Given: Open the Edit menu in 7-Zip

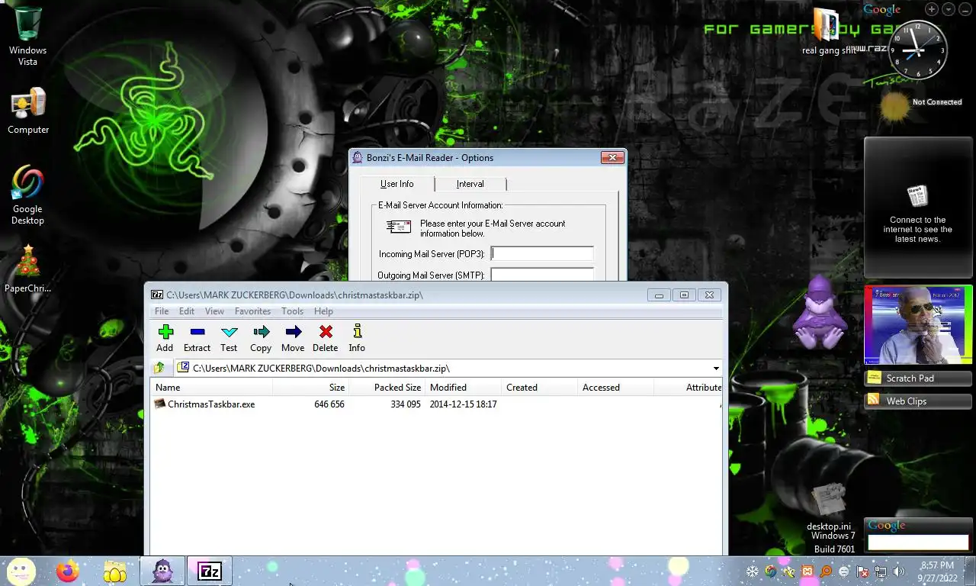Looking at the screenshot, I should click(187, 311).
